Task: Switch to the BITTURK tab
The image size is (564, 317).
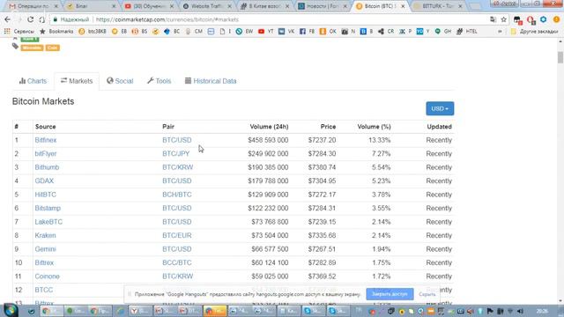Action: [x=438, y=6]
